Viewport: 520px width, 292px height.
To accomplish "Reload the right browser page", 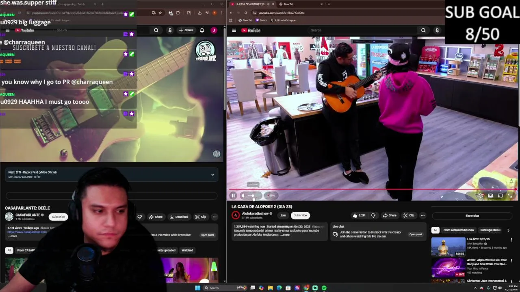I will pyautogui.click(x=245, y=13).
